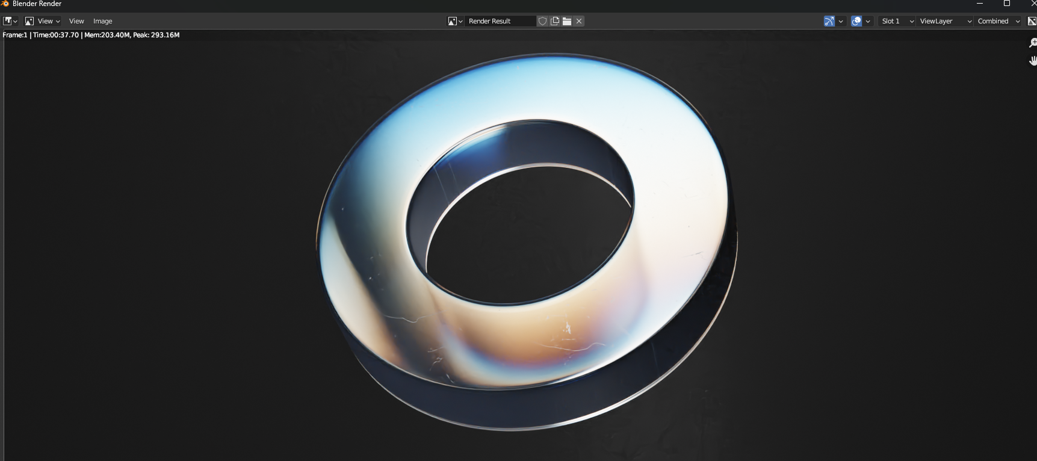
Task: Open the View mode selector with image icon
Action: coord(42,21)
